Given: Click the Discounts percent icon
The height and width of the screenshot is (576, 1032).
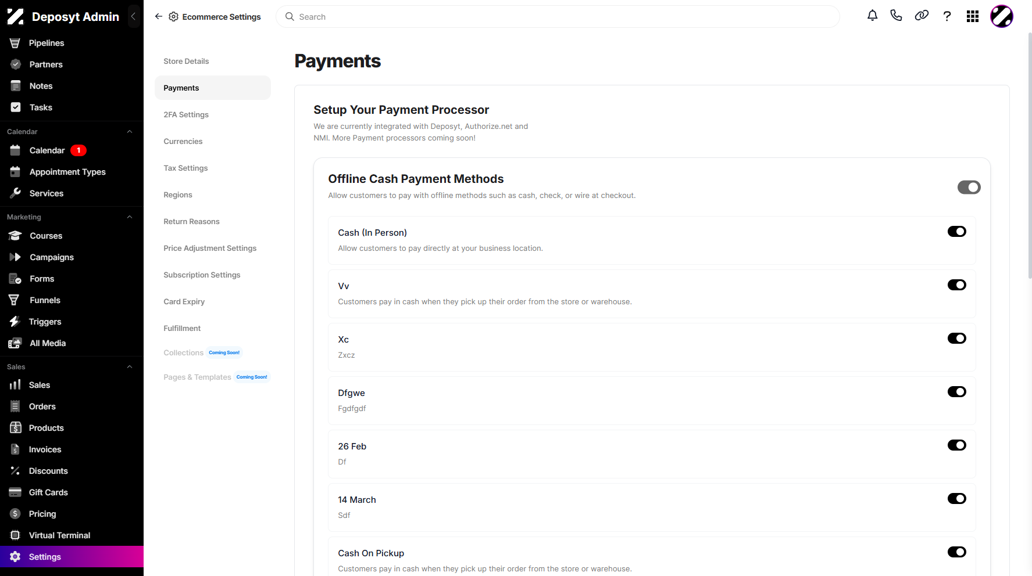Looking at the screenshot, I should pos(15,471).
